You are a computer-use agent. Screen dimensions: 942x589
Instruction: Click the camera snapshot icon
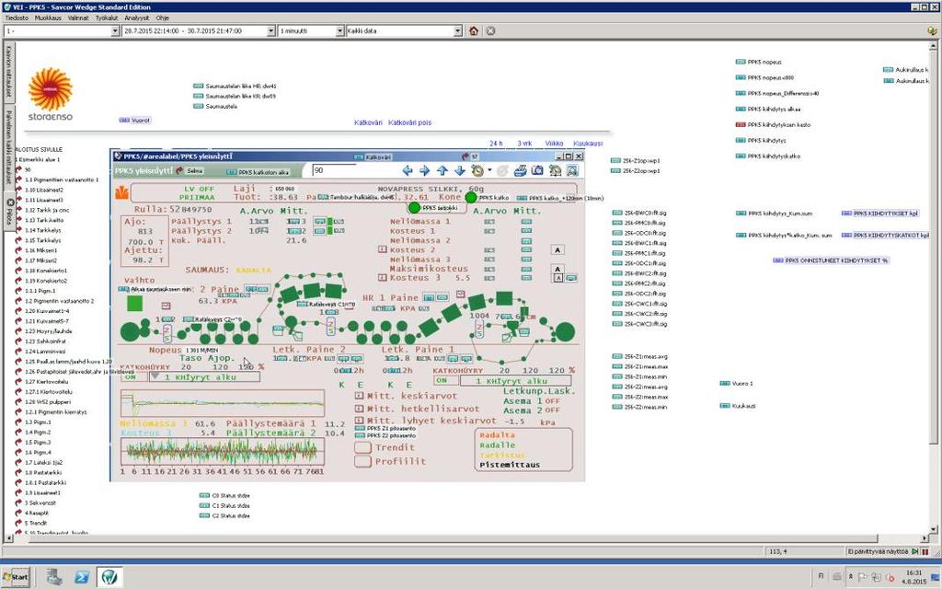(x=537, y=170)
